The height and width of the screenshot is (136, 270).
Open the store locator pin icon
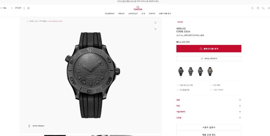coord(258,8)
